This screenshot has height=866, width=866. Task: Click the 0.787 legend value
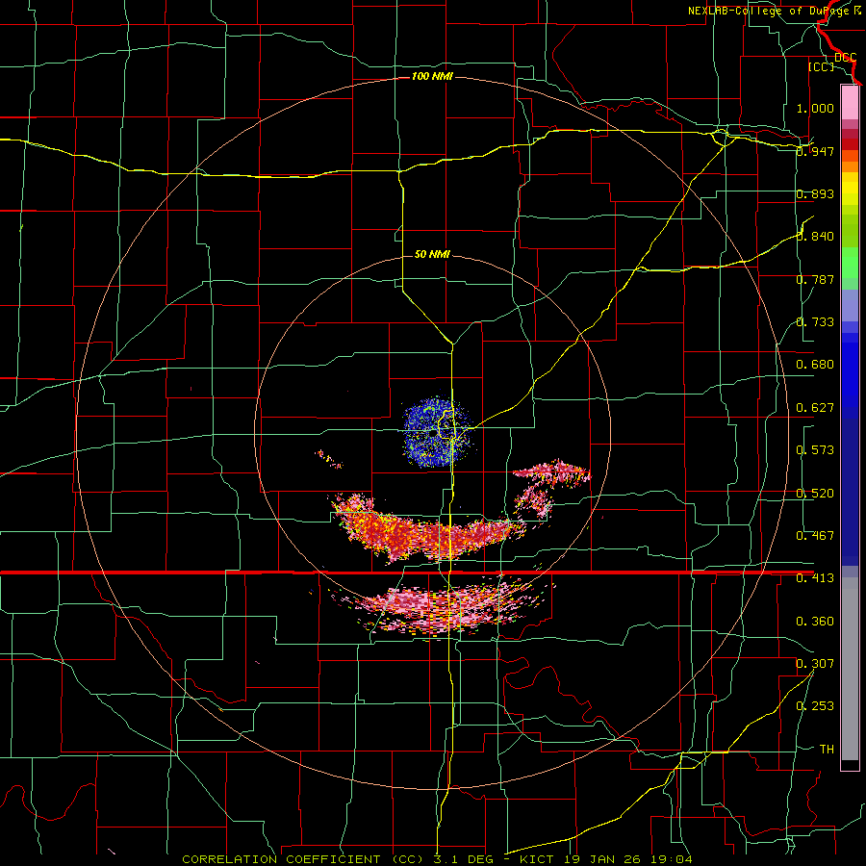815,279
